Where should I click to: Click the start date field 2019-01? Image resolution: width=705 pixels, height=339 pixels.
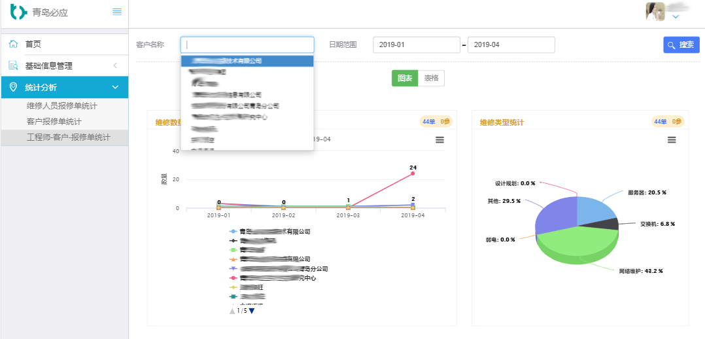(x=416, y=45)
